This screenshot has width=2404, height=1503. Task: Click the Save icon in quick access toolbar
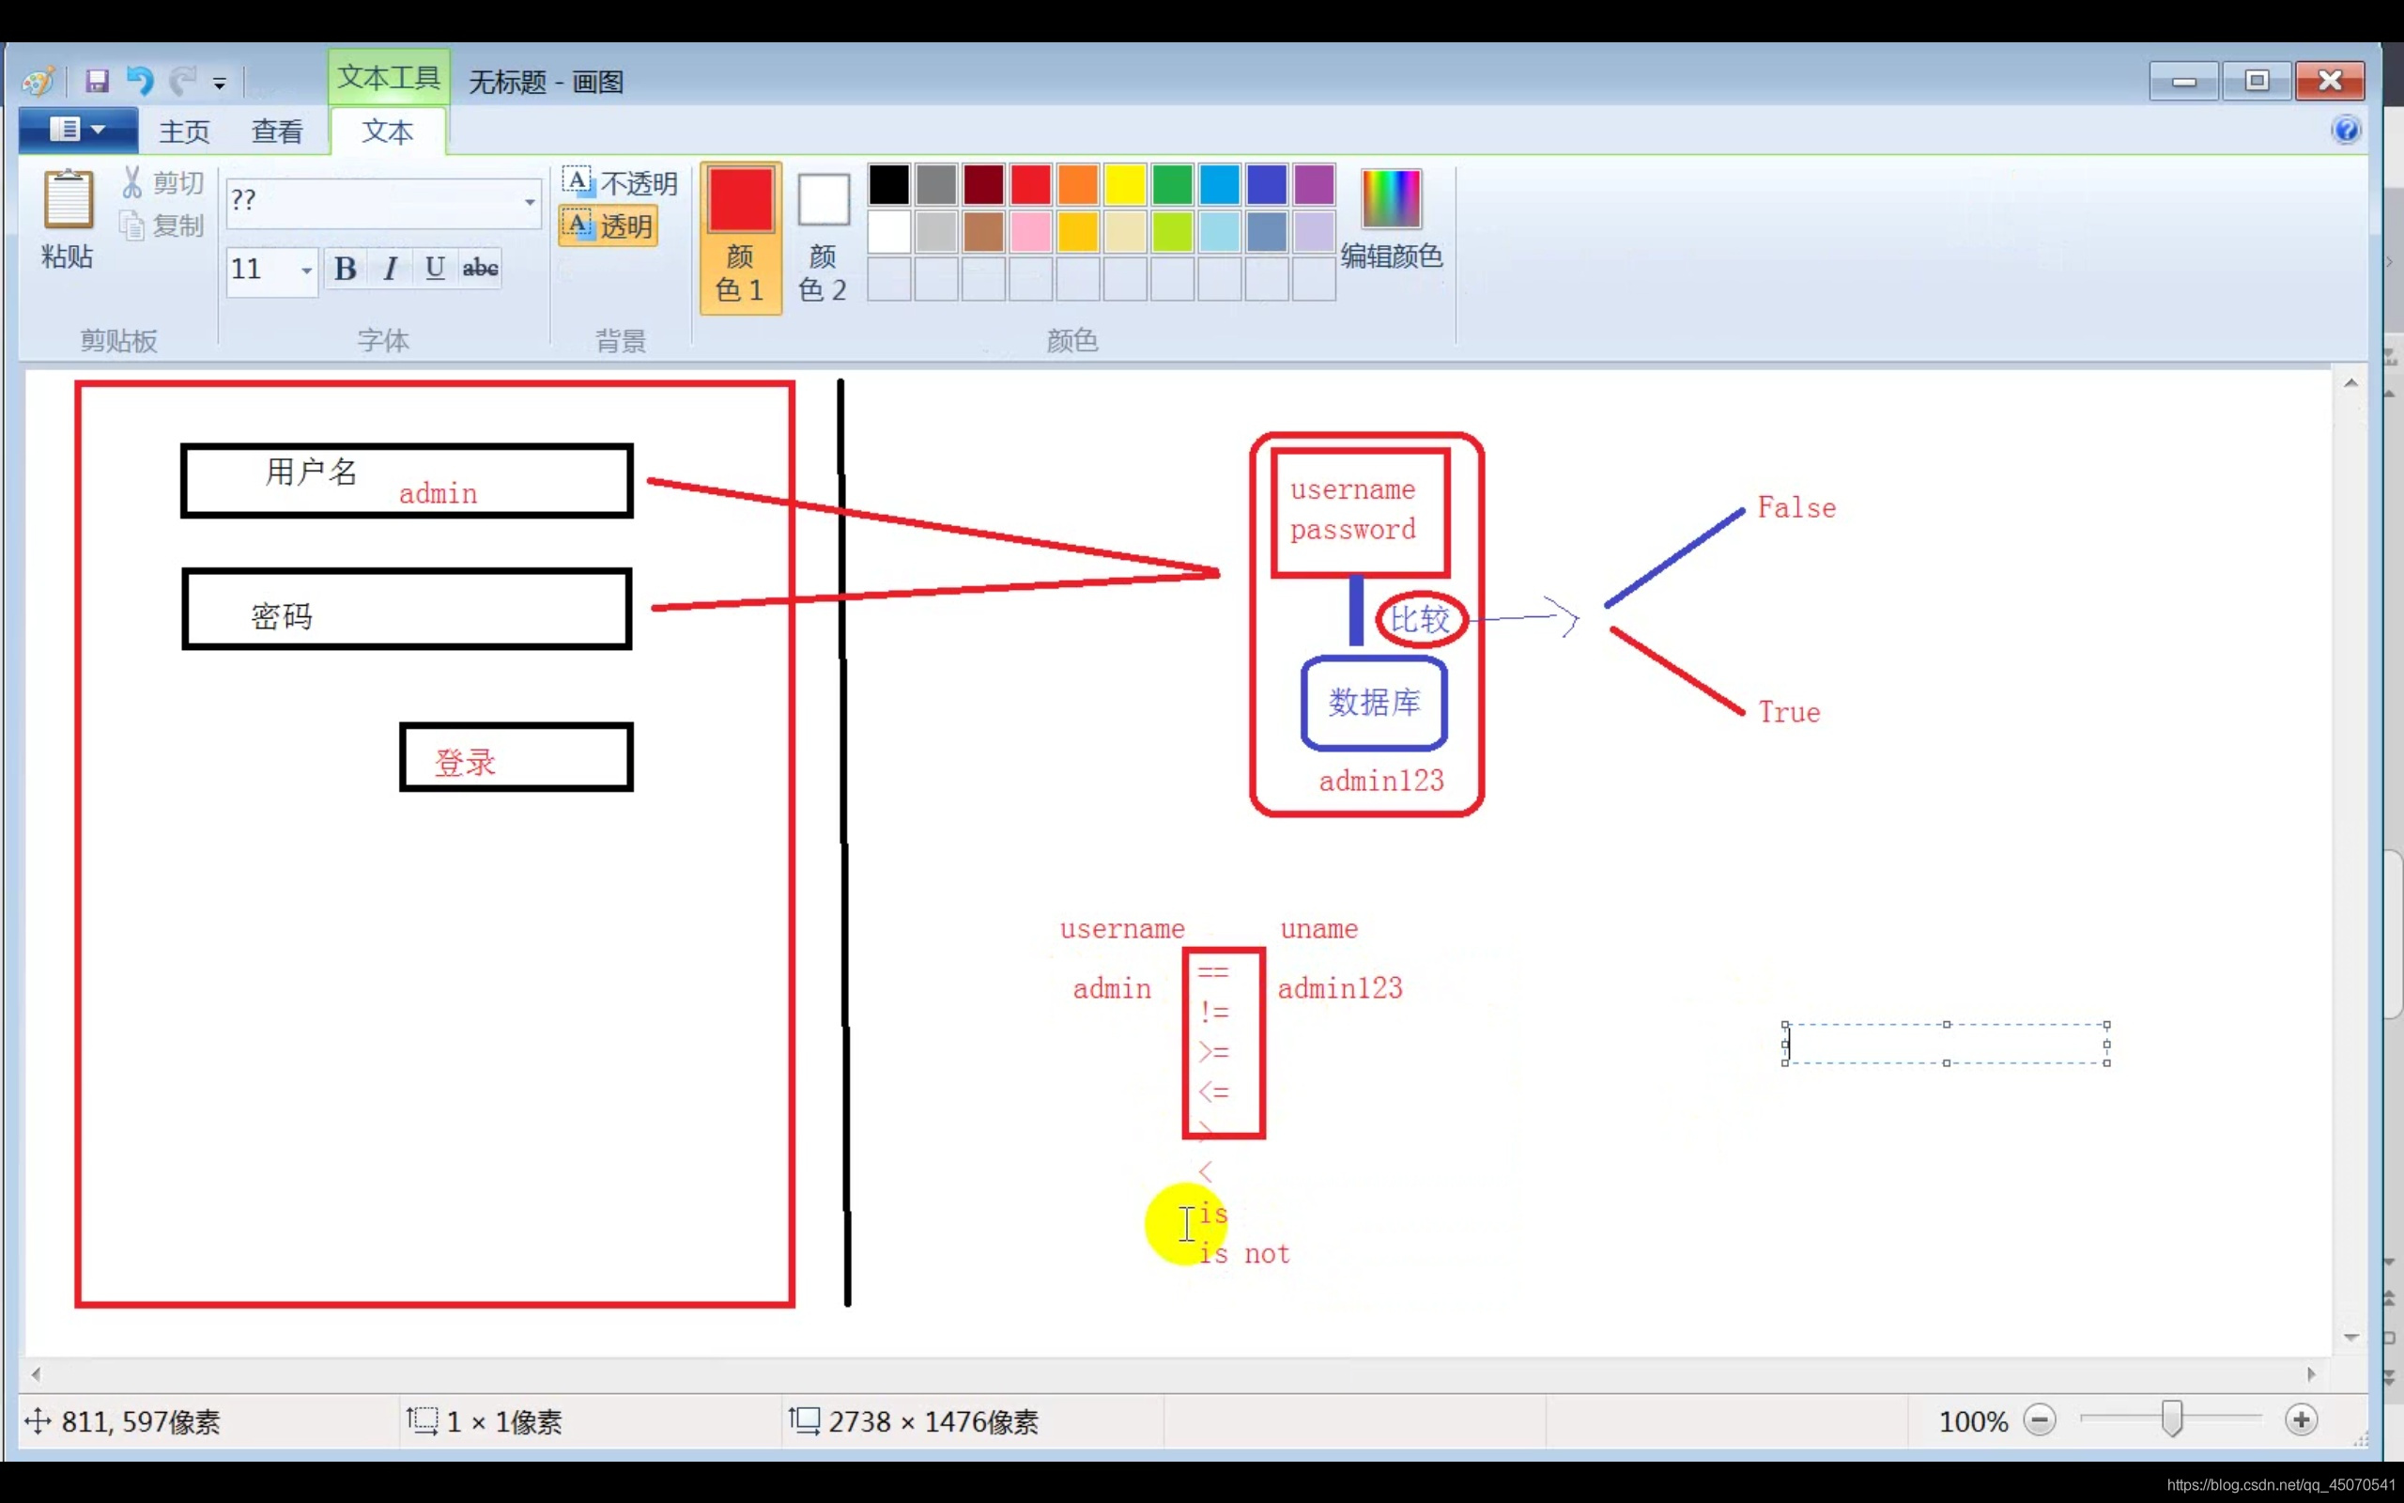pos(97,81)
